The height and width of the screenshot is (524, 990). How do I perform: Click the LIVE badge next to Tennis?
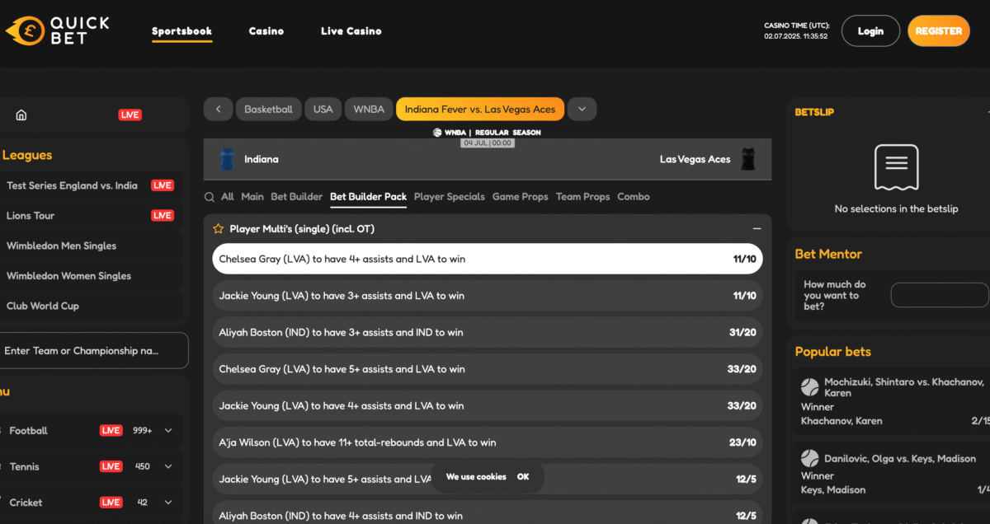[x=111, y=466]
